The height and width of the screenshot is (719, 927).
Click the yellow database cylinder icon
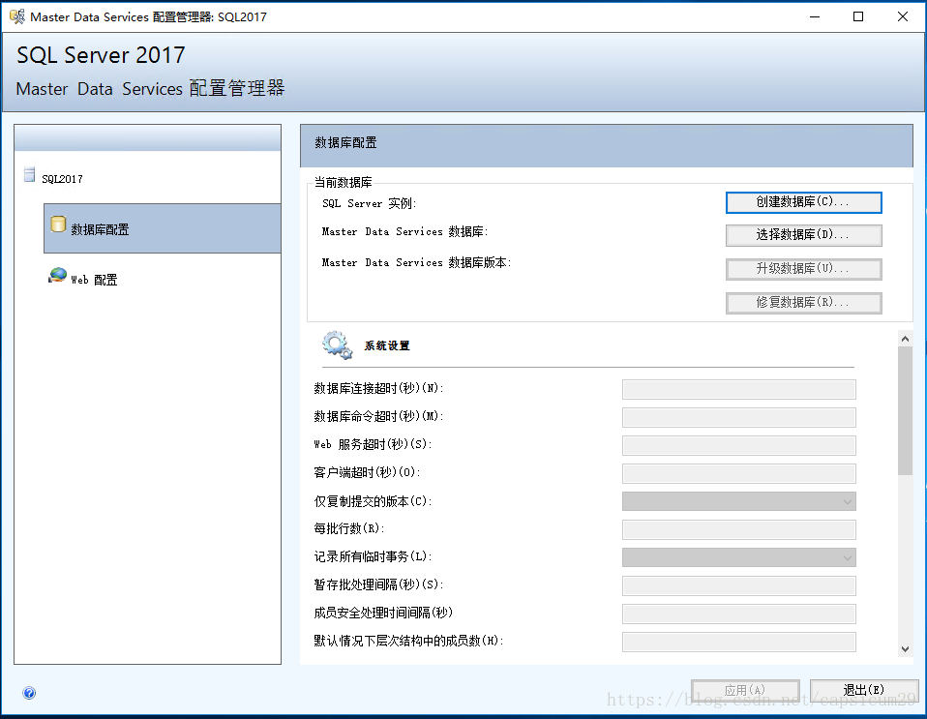tap(58, 225)
